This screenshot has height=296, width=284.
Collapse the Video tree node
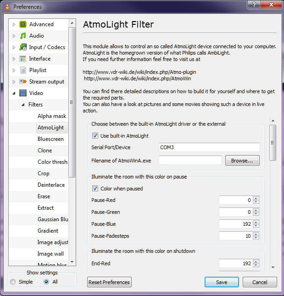[x=14, y=93]
